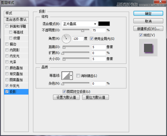Click the 大小 slider handle
Screen dimensions: 167x136
[64, 59]
